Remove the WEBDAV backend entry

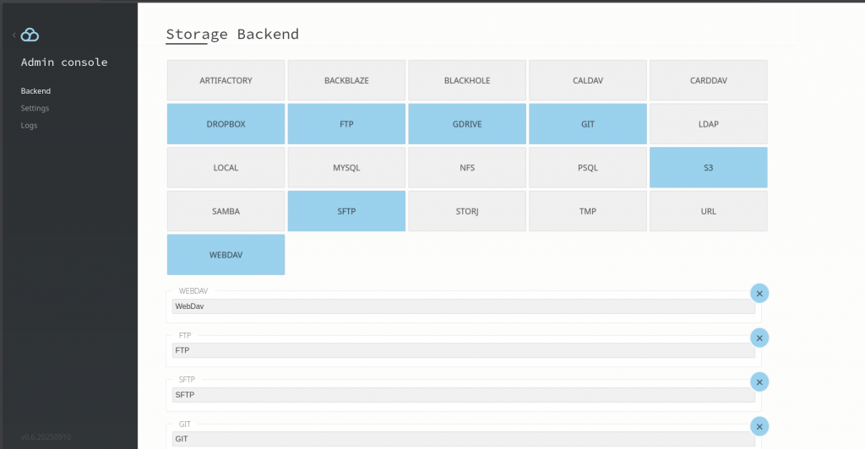pos(759,294)
